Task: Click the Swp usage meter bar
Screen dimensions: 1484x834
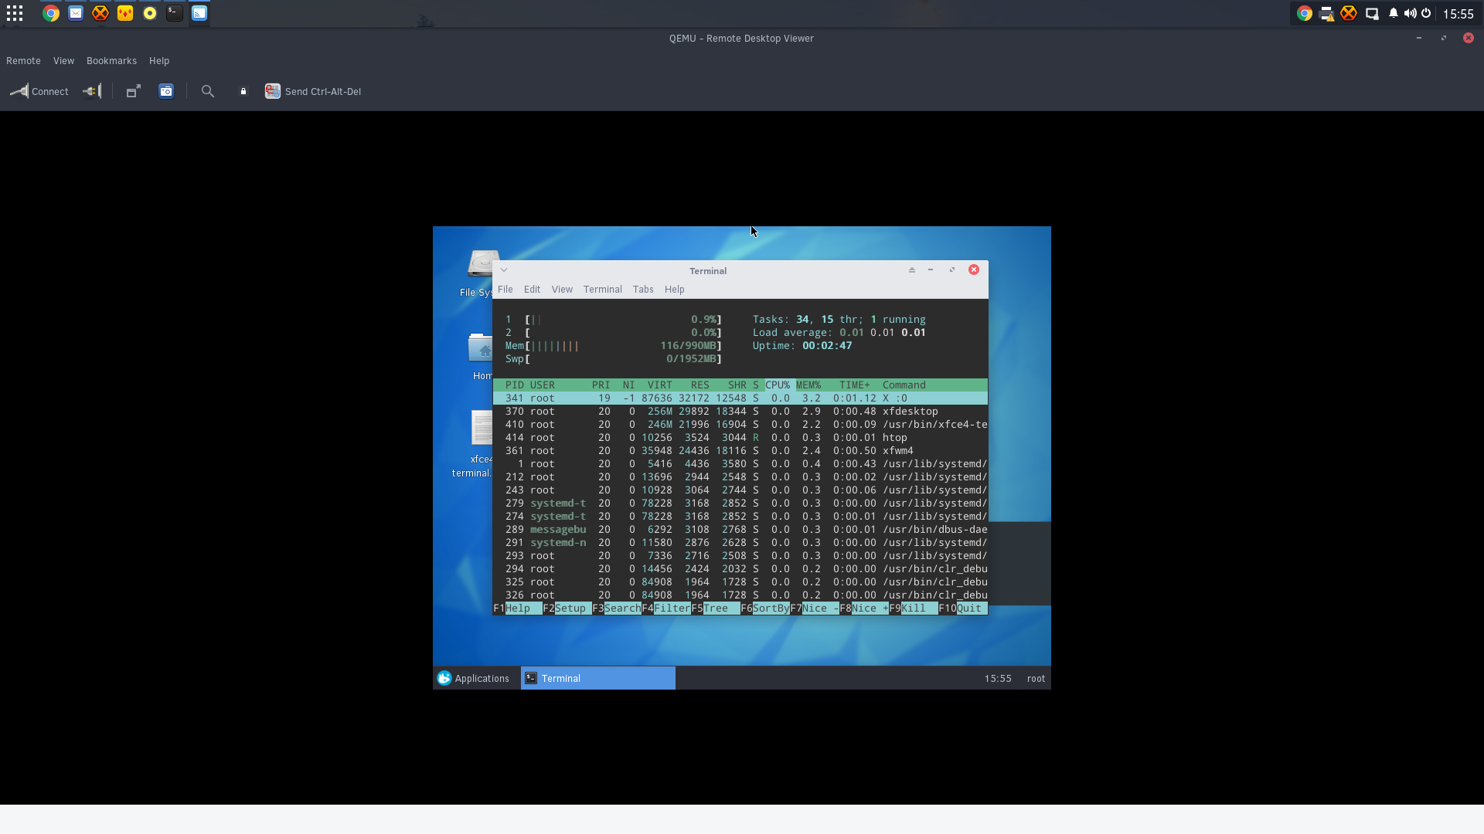Action: 614,359
